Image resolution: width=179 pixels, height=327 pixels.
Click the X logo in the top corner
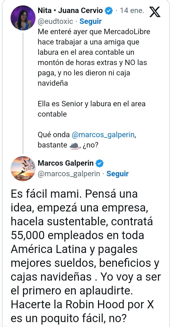click(x=155, y=12)
